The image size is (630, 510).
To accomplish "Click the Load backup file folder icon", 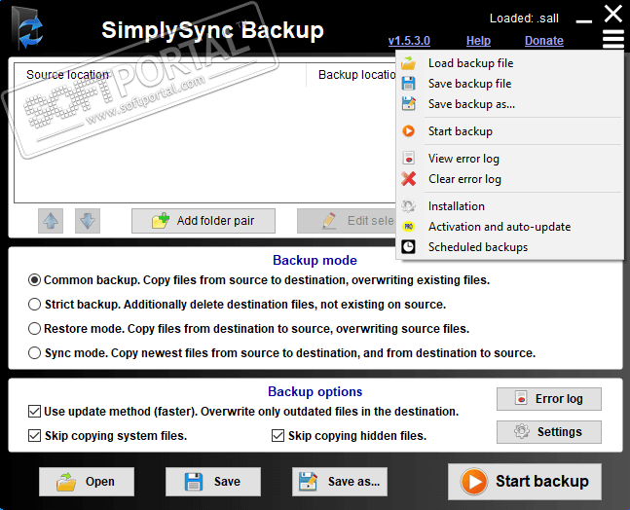I will click(409, 63).
